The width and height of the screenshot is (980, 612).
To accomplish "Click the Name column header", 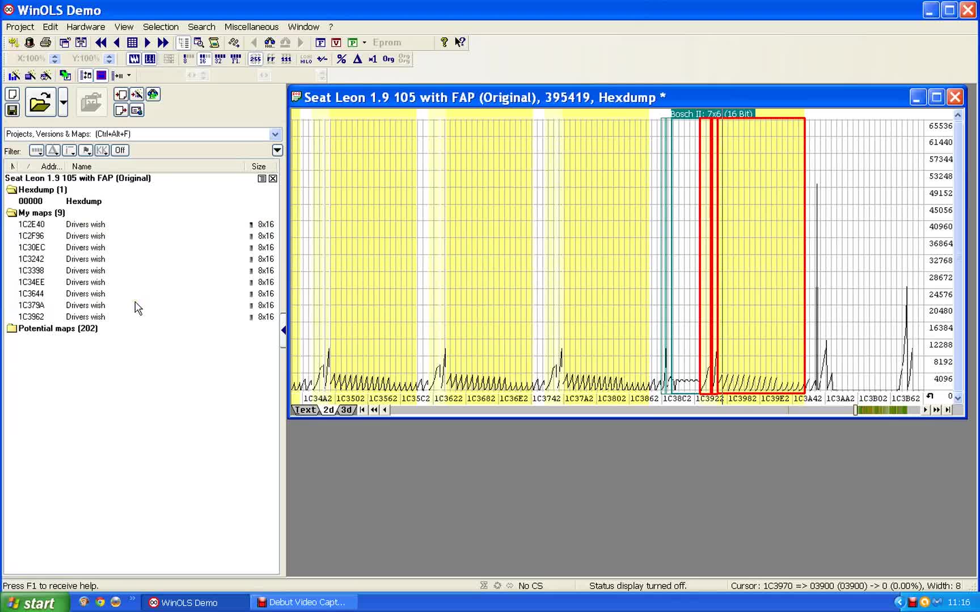I will pos(82,167).
